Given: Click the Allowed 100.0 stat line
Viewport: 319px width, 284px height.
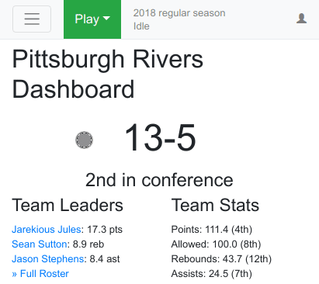Looking at the screenshot, I should (x=216, y=244).
